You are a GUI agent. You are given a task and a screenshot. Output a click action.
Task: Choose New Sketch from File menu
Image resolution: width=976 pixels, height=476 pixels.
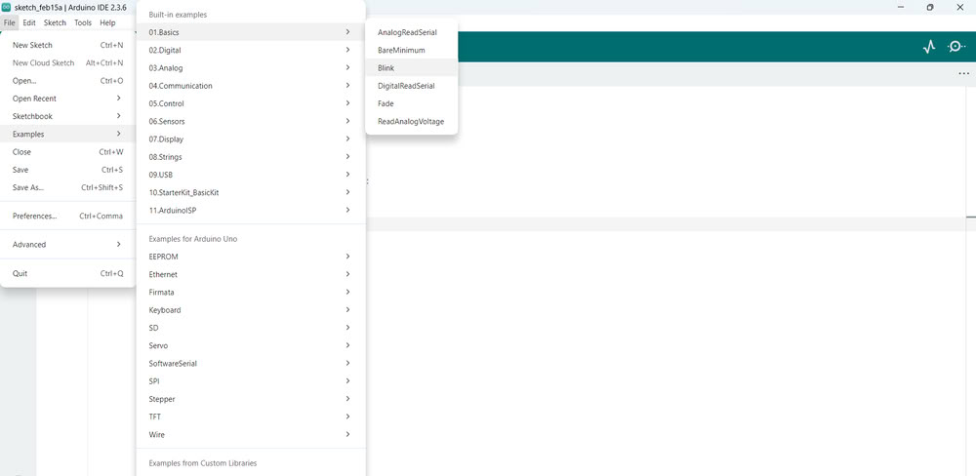tap(68, 45)
